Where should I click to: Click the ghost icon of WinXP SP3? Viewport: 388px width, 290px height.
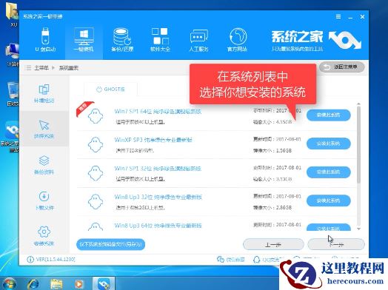click(96, 144)
